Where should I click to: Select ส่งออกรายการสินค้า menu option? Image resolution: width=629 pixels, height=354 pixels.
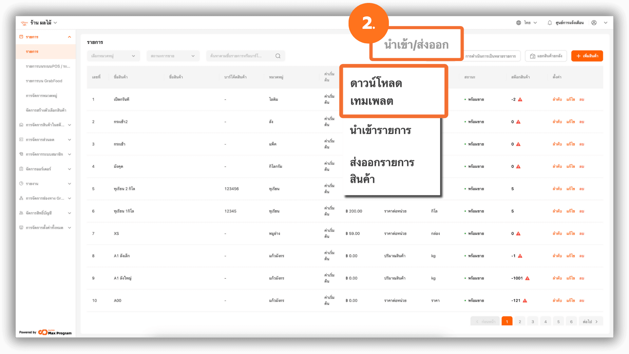click(x=382, y=170)
